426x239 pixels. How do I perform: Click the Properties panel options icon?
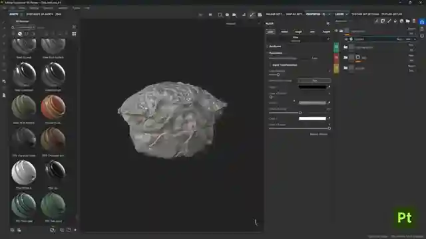point(328,24)
